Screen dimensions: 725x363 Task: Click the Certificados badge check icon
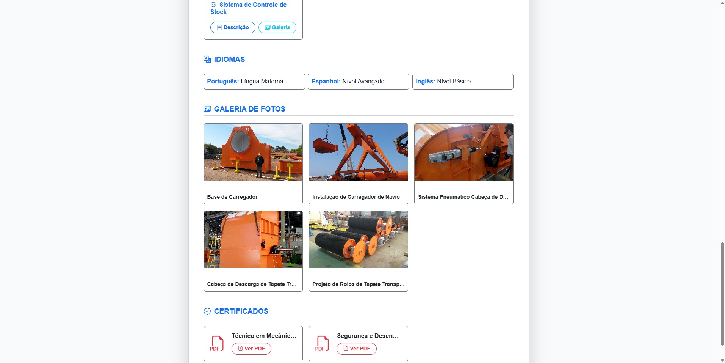(207, 311)
